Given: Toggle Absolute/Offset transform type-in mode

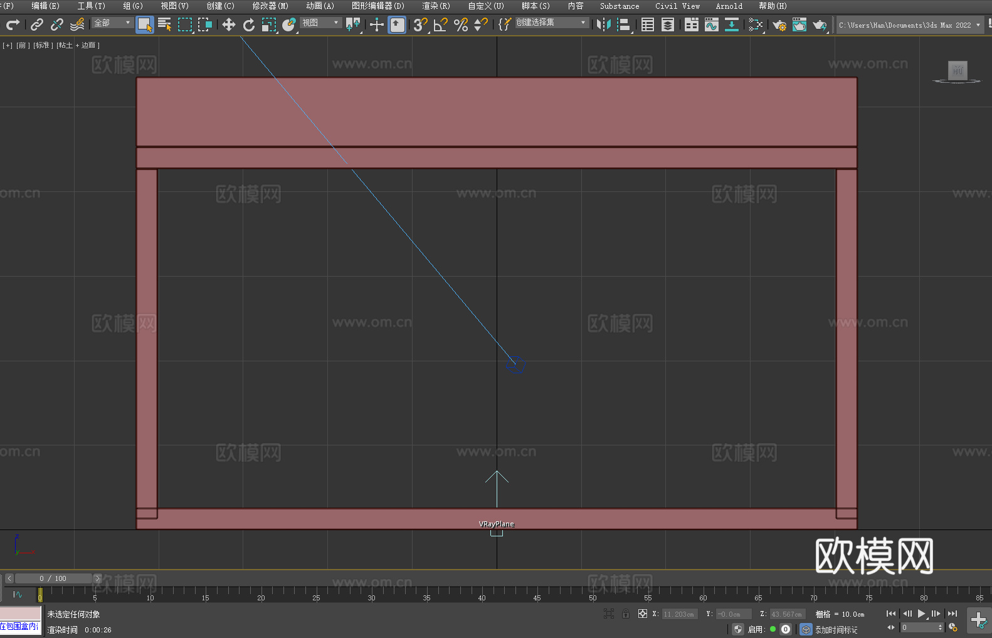Looking at the screenshot, I should click(643, 614).
